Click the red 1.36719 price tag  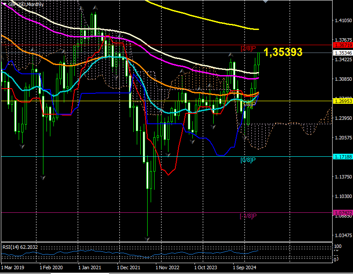(x=343, y=45)
